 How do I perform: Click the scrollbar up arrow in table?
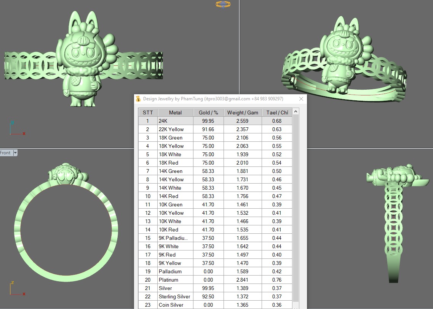[x=296, y=112]
